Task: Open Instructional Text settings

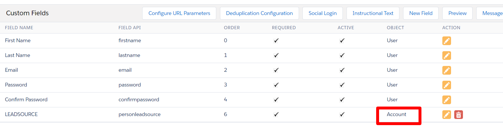Action: (373, 13)
